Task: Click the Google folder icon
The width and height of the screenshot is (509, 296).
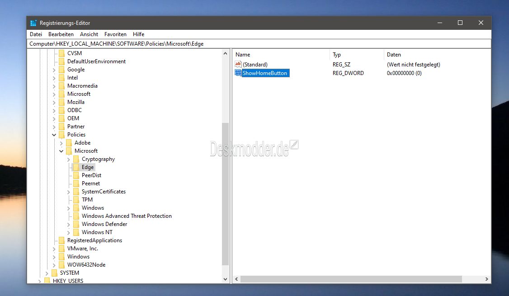Action: [x=61, y=70]
